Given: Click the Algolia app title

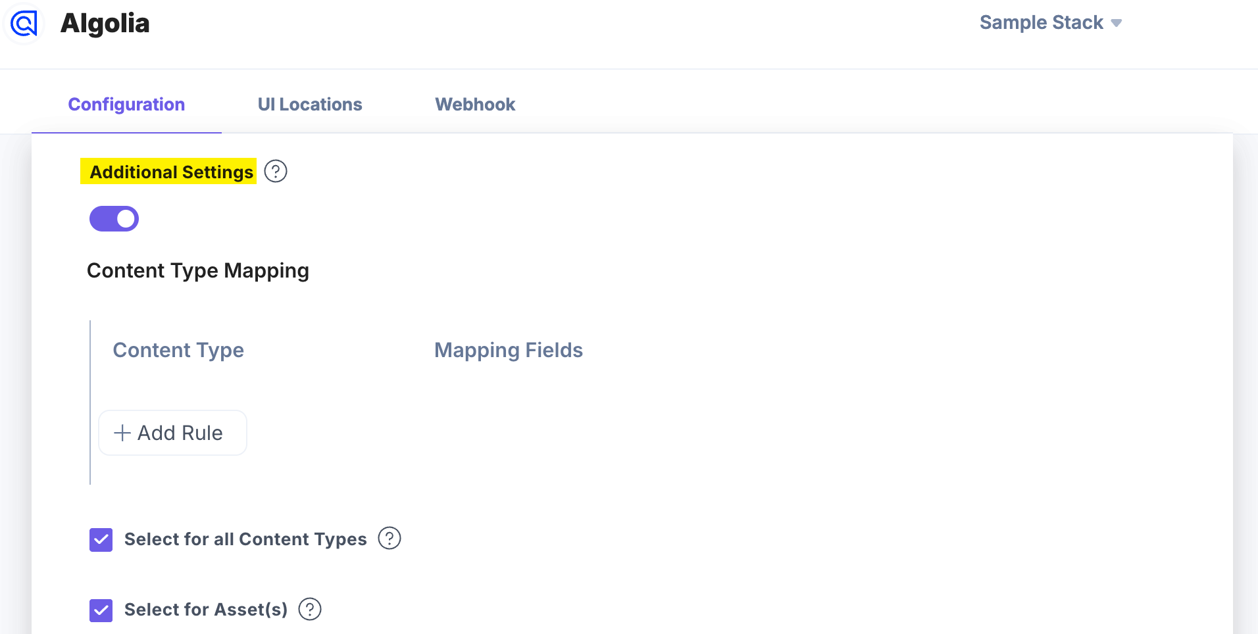Looking at the screenshot, I should coord(105,24).
